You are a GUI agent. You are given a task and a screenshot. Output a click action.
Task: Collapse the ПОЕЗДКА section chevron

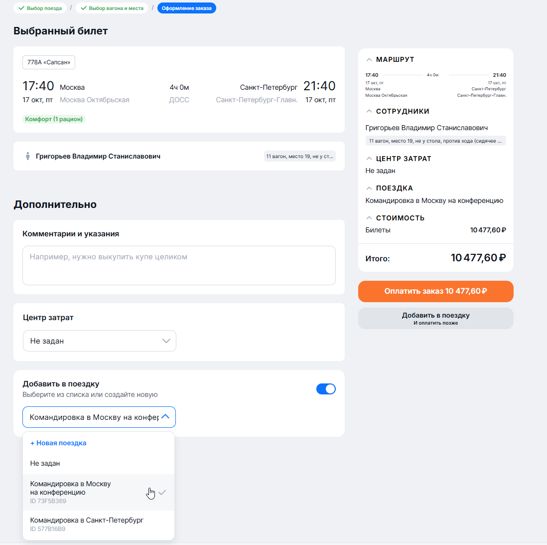click(x=369, y=188)
